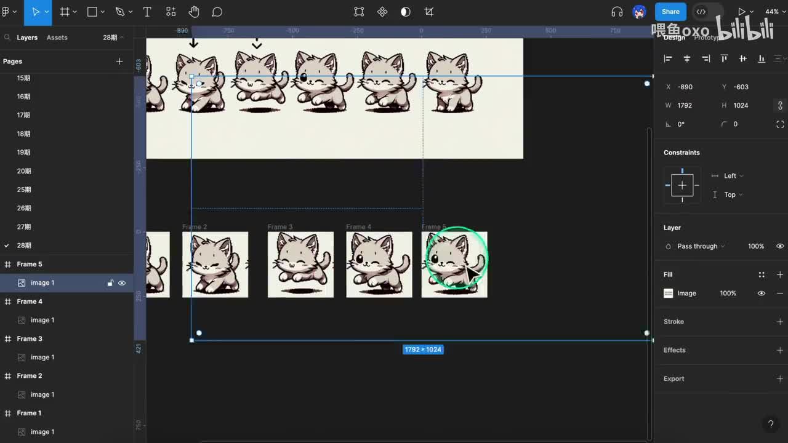Add a new page with plus button

pos(119,62)
